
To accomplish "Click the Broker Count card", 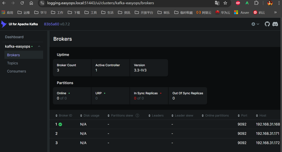I will (72, 68).
